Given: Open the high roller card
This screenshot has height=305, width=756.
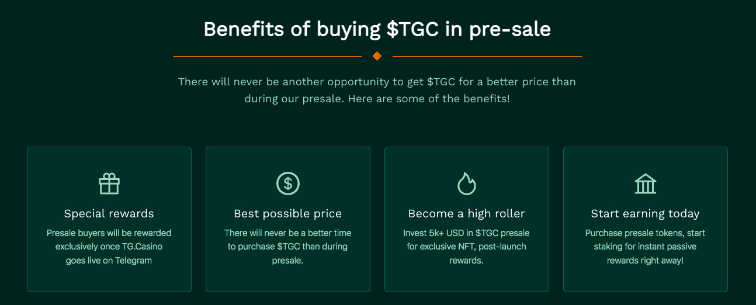Looking at the screenshot, I should pos(467,219).
